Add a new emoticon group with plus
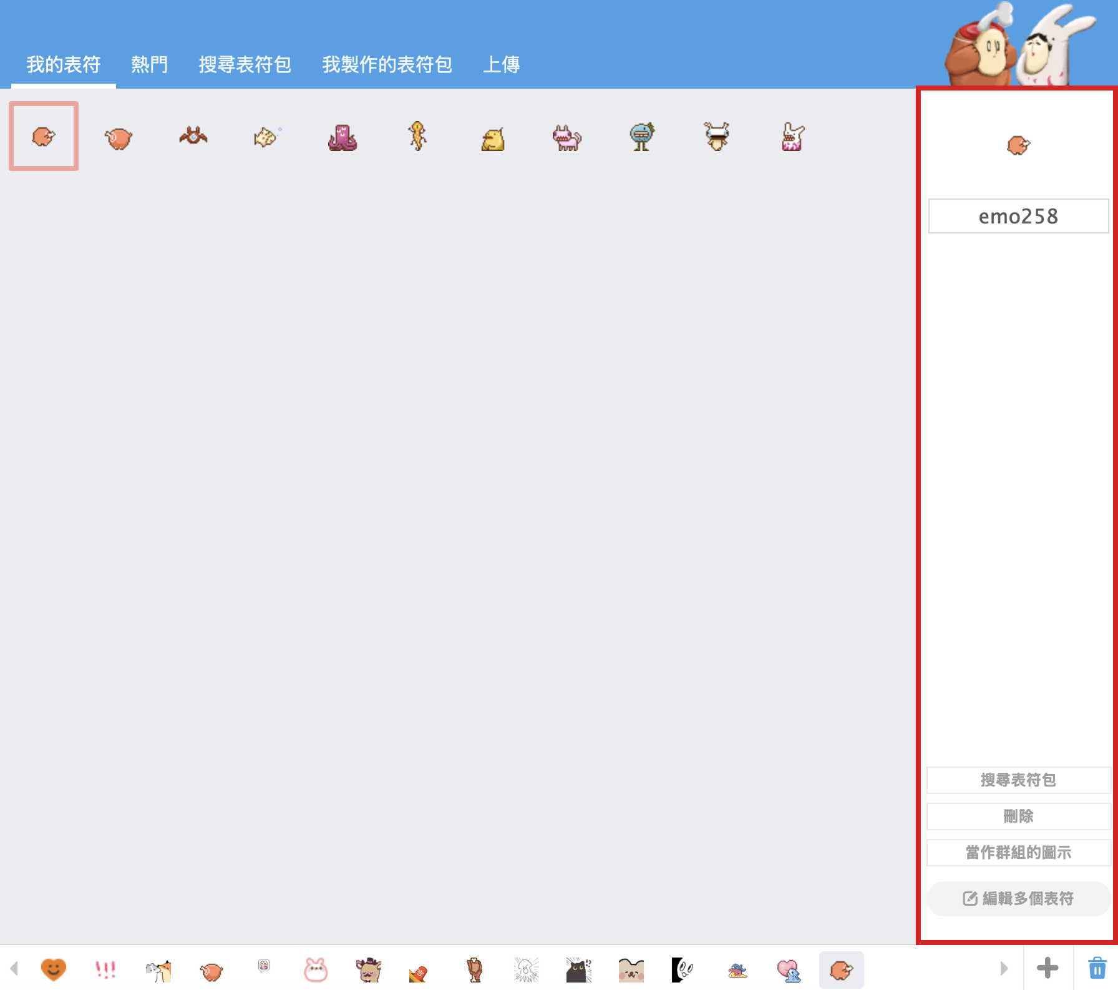Viewport: 1118px width, 990px height. click(1048, 968)
